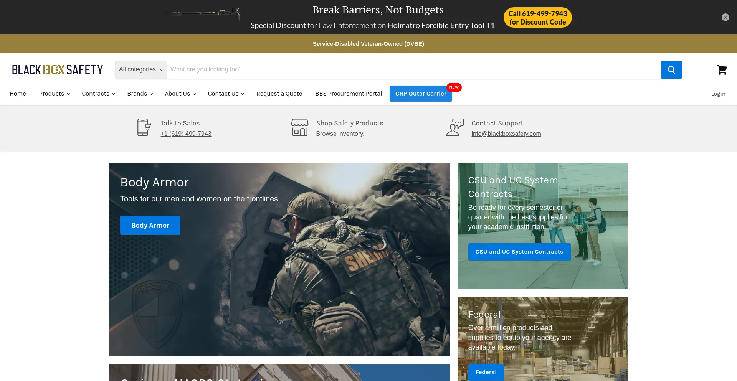The height and width of the screenshot is (381, 737).
Task: Click the Browse inventory text
Action: pyautogui.click(x=340, y=134)
